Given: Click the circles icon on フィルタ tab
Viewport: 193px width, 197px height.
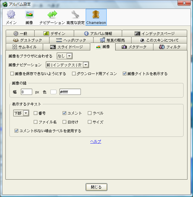Looking at the screenshot, I should point(162,47).
